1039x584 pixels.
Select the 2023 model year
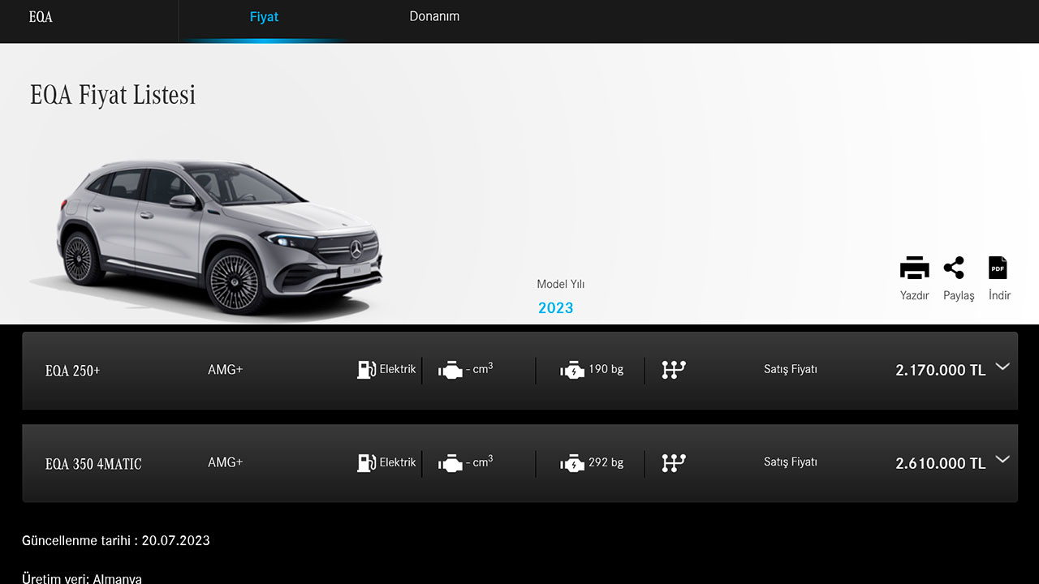[x=555, y=308]
